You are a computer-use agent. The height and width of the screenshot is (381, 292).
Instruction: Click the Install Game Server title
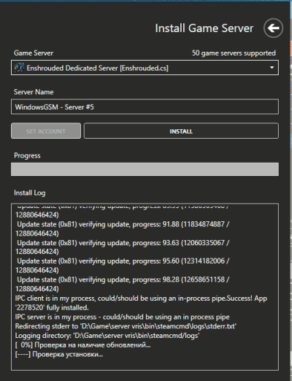tap(204, 28)
